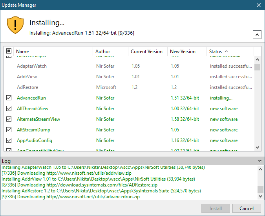Click the log line downloading advancedrun.zip
265x216 pixels.
click(x=71, y=197)
